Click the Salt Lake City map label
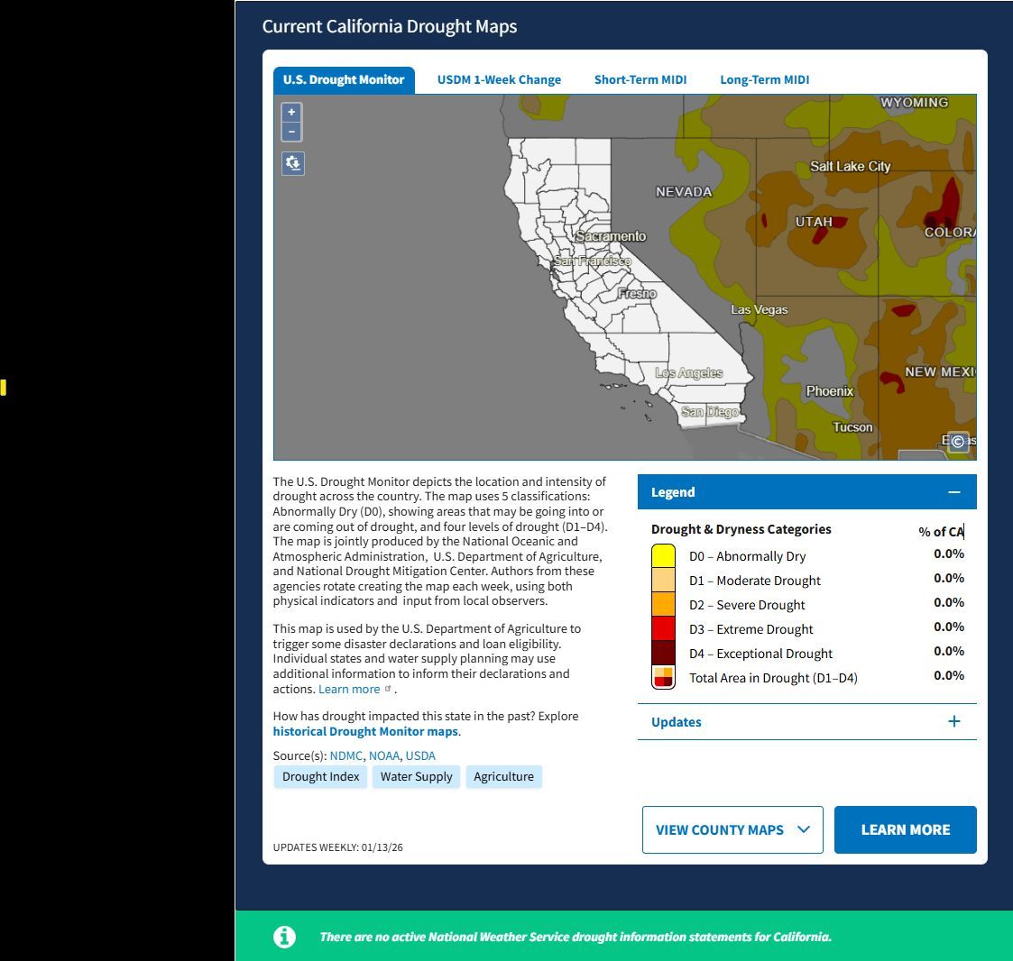Image resolution: width=1013 pixels, height=961 pixels. [851, 167]
